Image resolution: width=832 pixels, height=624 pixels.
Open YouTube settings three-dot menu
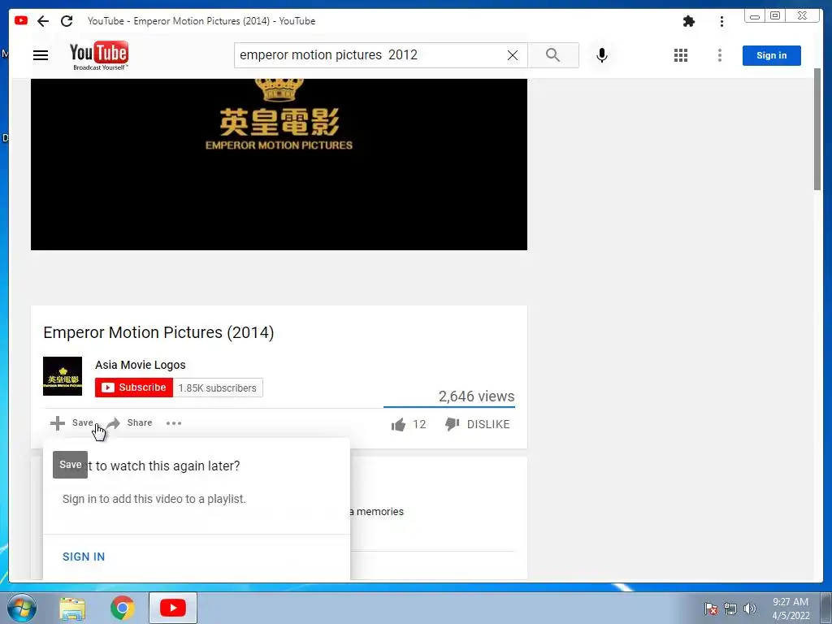(x=720, y=55)
